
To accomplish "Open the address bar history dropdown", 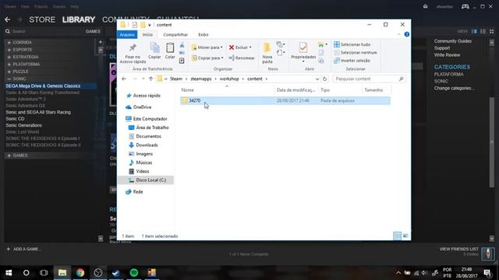I will tap(317, 79).
